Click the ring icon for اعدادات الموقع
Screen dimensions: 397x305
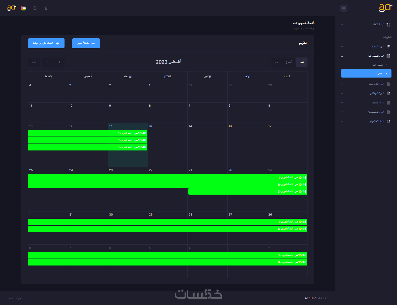click(x=389, y=121)
